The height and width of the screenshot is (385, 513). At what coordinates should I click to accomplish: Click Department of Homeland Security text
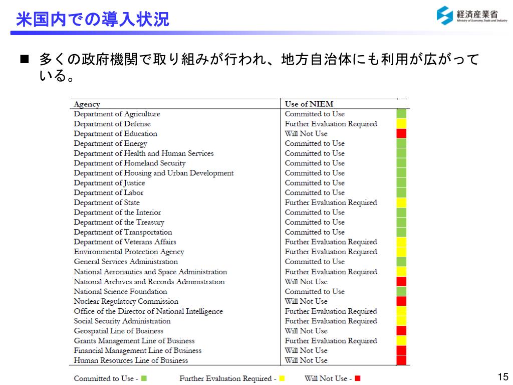(x=130, y=163)
